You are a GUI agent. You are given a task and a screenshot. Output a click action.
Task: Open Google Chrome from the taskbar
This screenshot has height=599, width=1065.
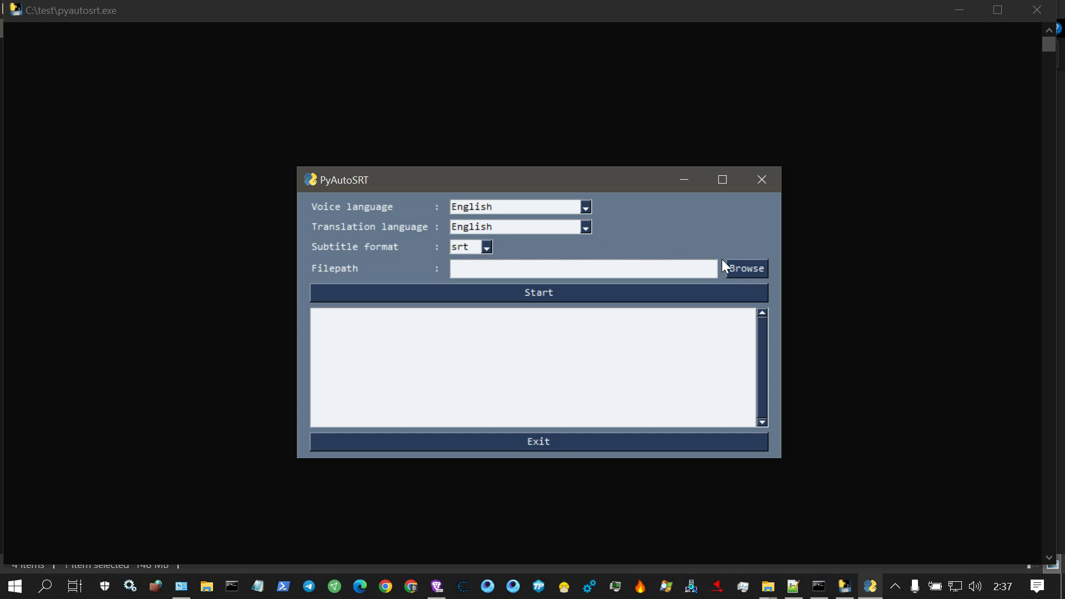(385, 586)
